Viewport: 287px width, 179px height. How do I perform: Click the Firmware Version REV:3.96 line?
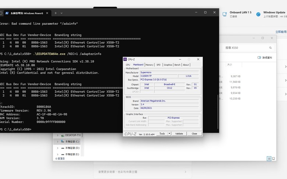(x=25, y=110)
